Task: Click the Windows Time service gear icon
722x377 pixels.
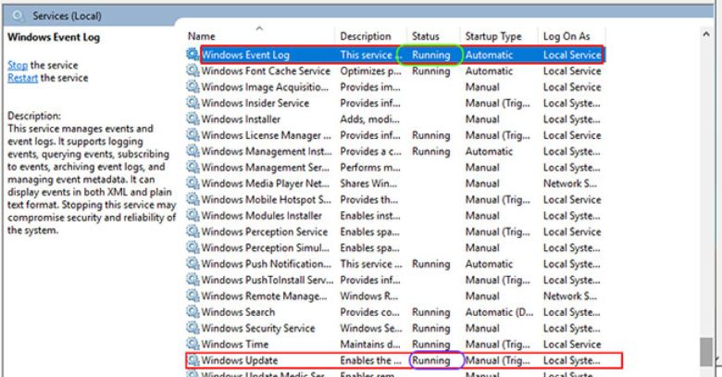Action: pos(193,345)
